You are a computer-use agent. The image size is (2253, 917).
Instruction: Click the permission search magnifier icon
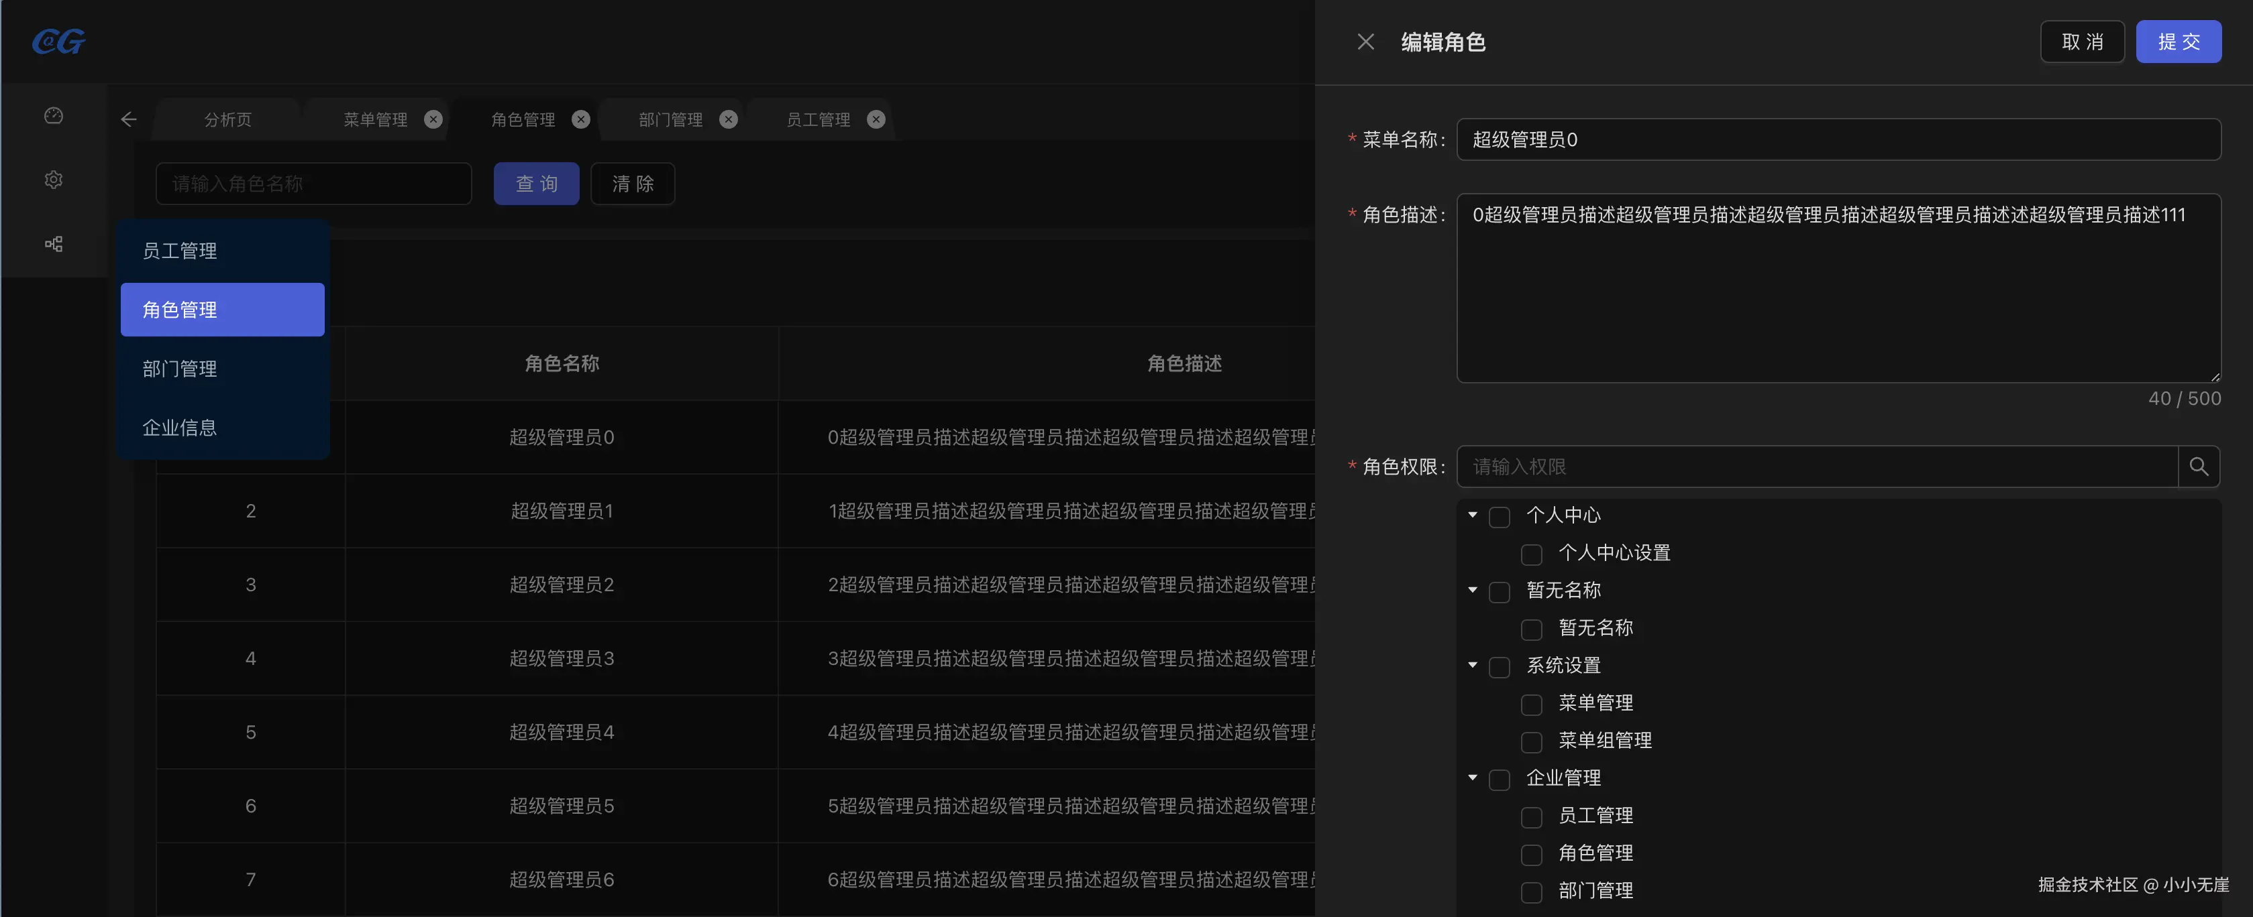[x=2198, y=467]
